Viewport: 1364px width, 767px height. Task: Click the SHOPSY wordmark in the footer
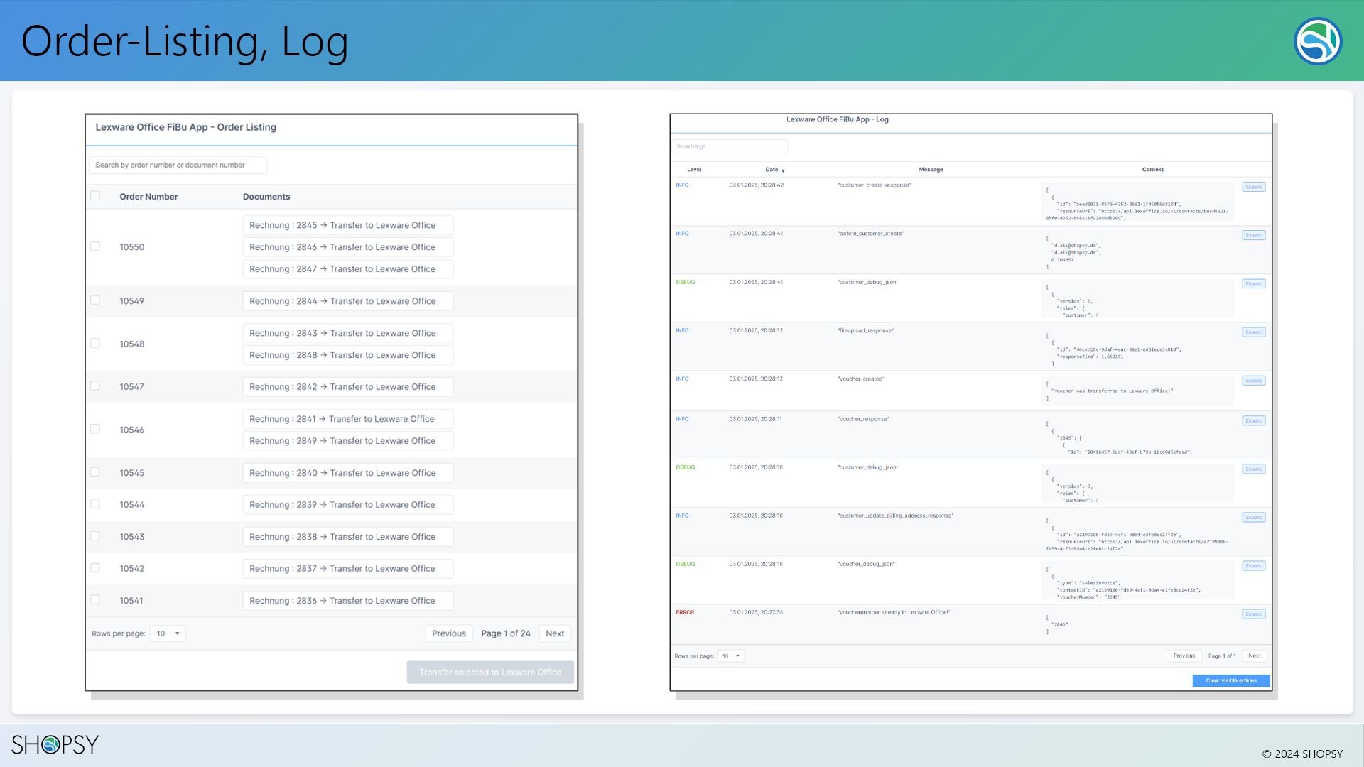pos(55,744)
